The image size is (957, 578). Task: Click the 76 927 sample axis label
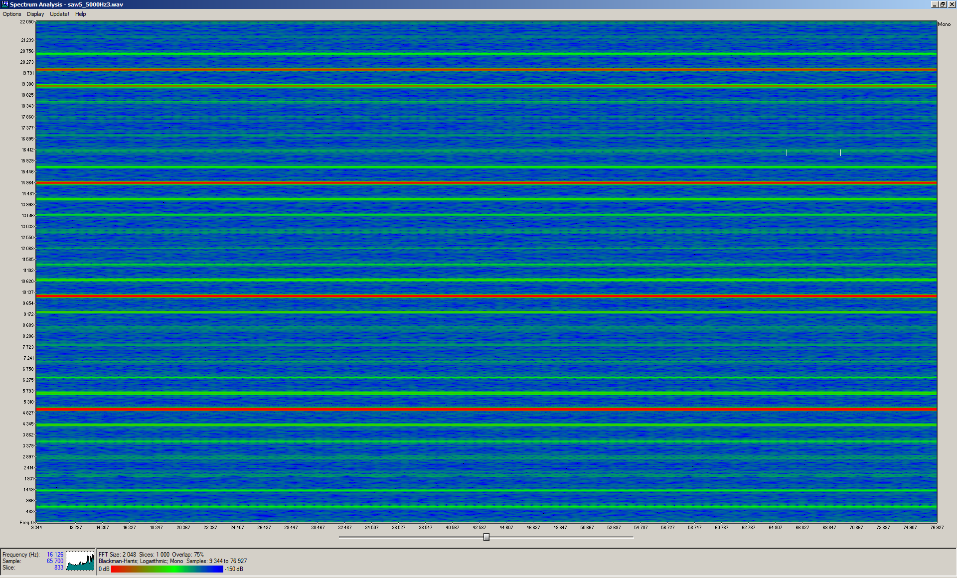937,528
